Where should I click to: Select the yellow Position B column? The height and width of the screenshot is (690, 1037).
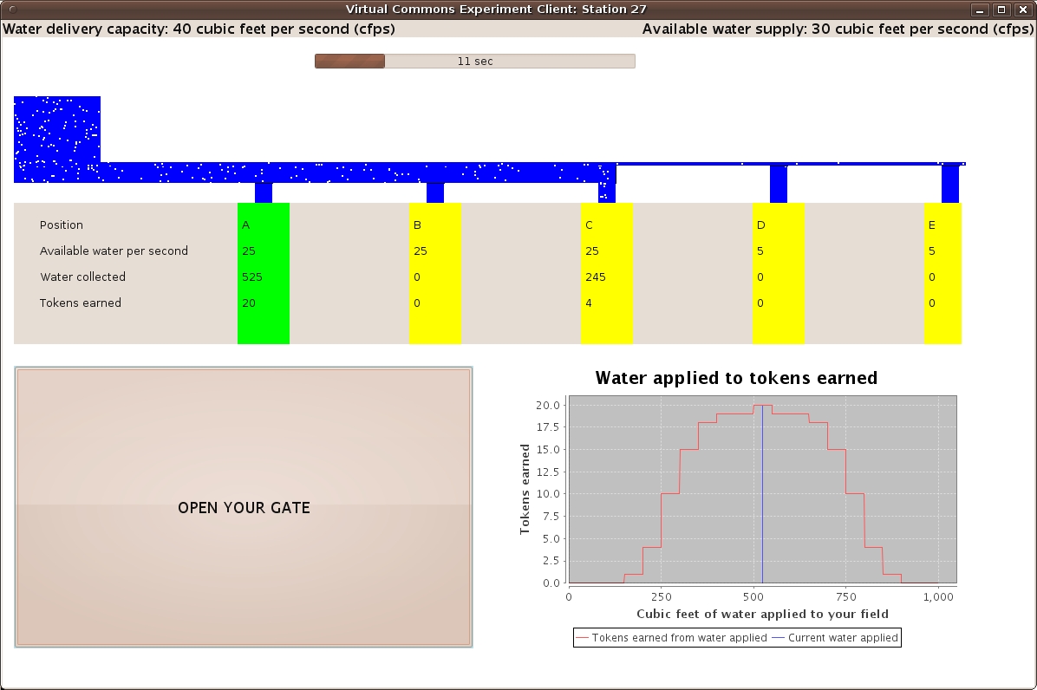(x=434, y=273)
